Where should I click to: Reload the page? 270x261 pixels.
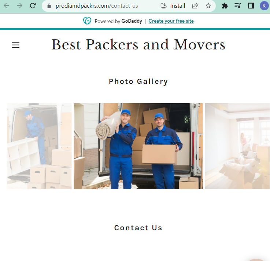tap(33, 6)
